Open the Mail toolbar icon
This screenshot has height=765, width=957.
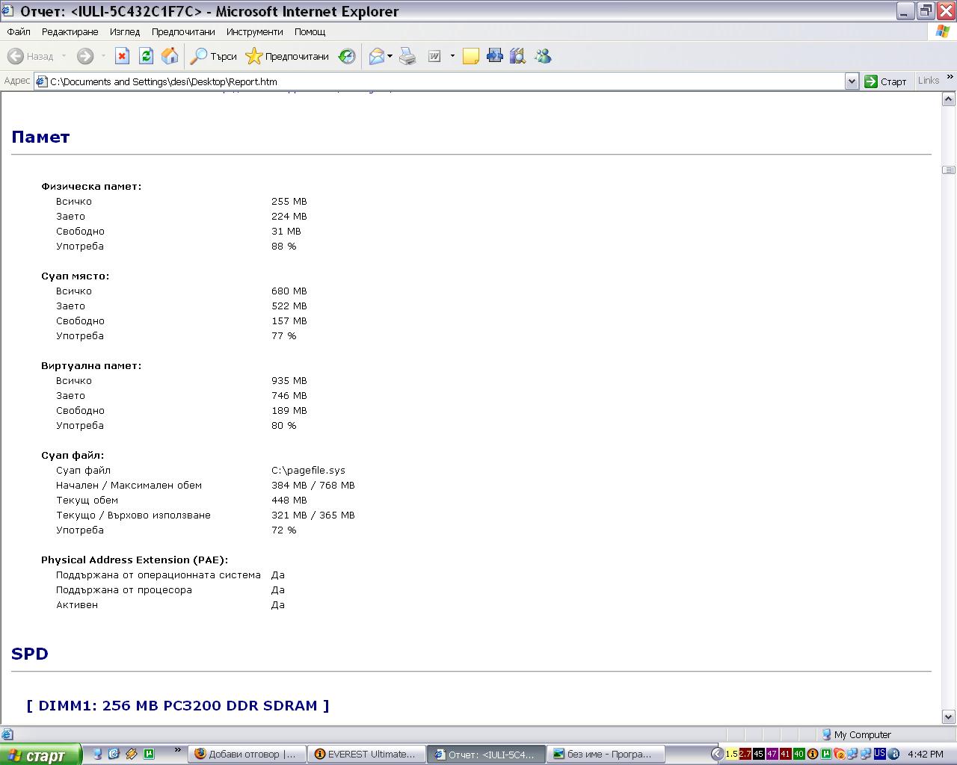(377, 56)
